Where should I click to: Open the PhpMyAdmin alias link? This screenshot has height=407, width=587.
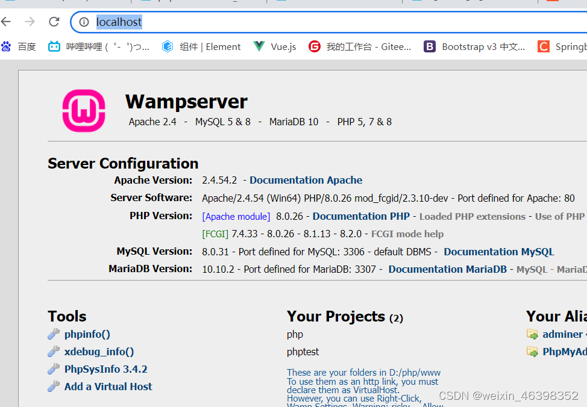click(565, 352)
